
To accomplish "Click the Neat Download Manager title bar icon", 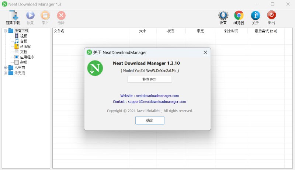I will pos(4,4).
